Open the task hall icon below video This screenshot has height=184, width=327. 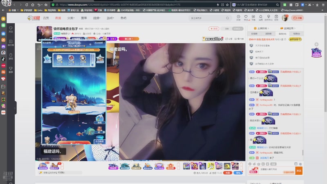click(x=55, y=166)
